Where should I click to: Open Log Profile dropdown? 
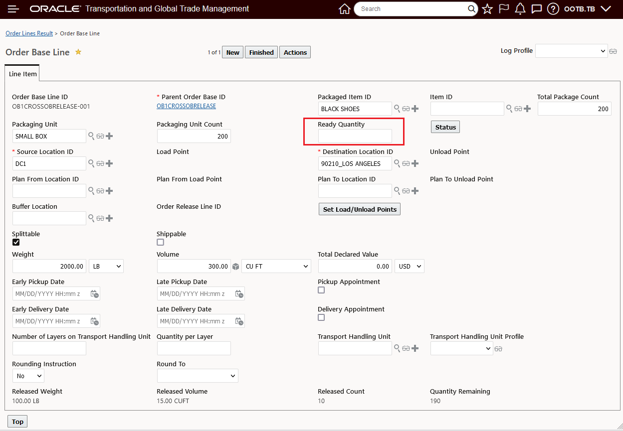571,51
